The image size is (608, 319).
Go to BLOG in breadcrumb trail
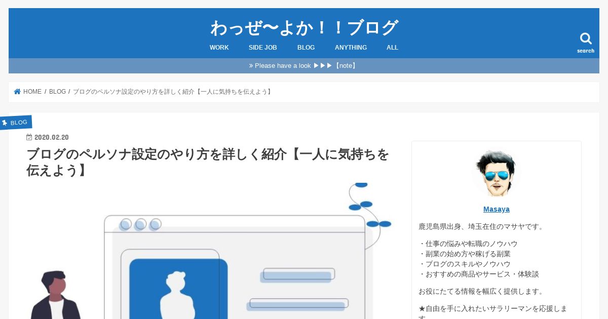tap(57, 92)
